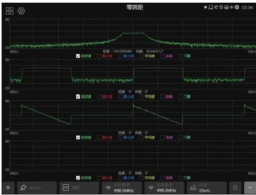Uncheck green 实时谱 under the sawtooth chart
256x195 pixels.
pyautogui.click(x=78, y=137)
